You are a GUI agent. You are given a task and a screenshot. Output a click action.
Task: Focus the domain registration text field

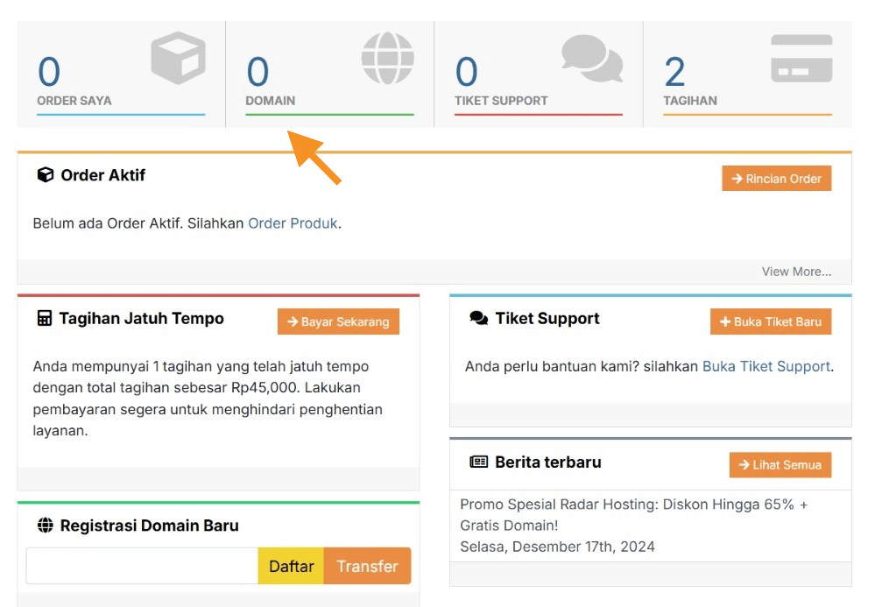point(142,567)
